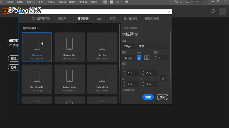Click the 创建 button

point(148,97)
